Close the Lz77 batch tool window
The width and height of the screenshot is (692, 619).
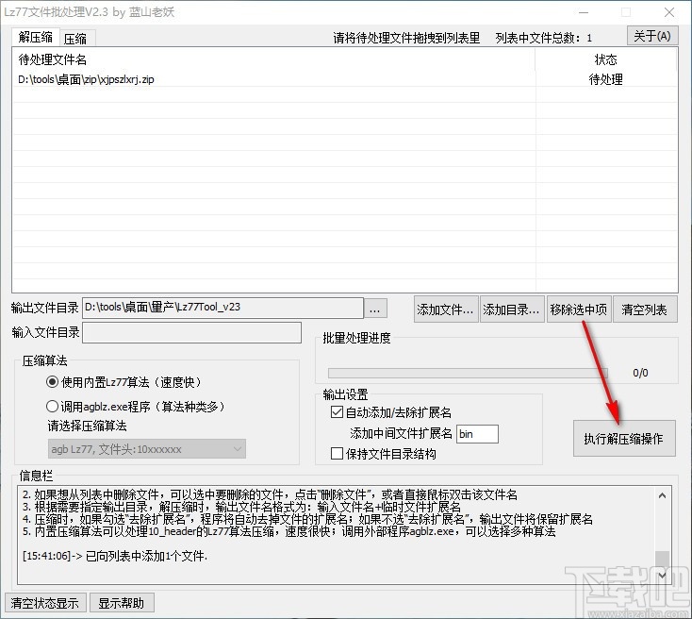[x=669, y=12]
